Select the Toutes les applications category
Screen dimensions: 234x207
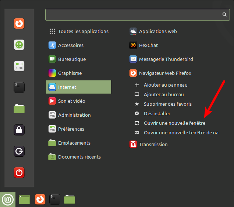click(x=78, y=31)
